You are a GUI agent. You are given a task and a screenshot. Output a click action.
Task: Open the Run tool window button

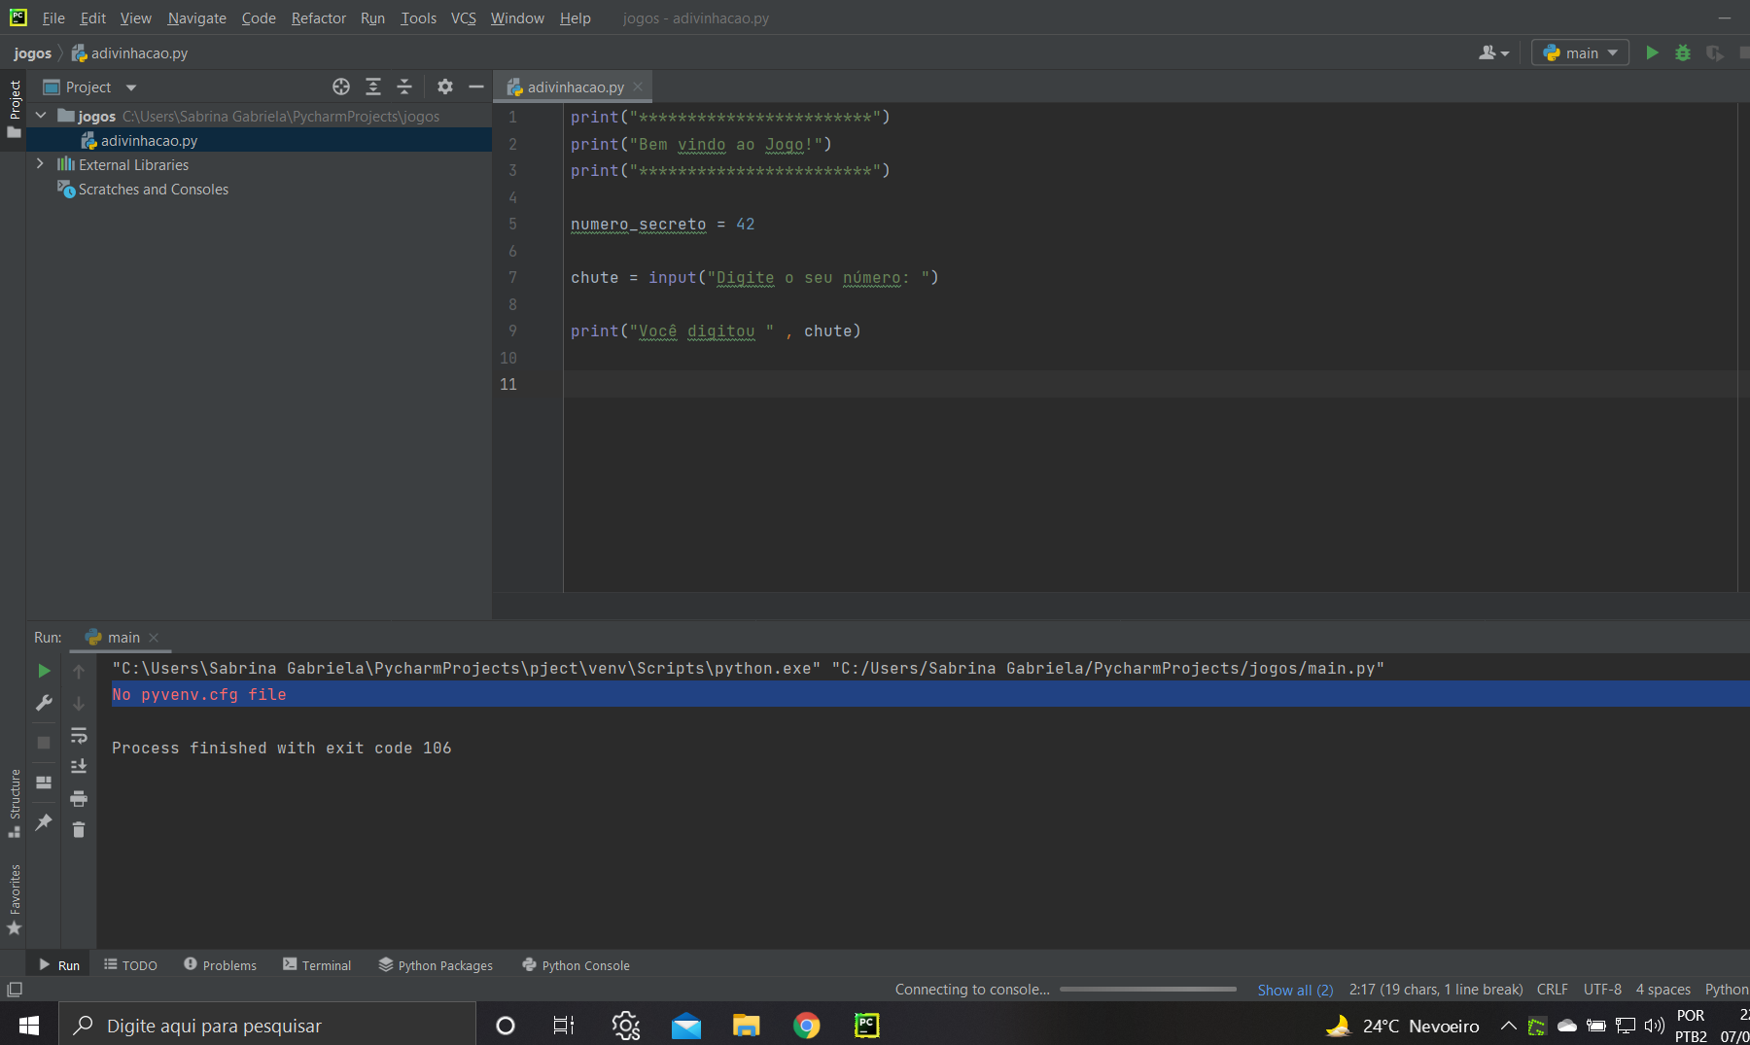[x=60, y=965]
